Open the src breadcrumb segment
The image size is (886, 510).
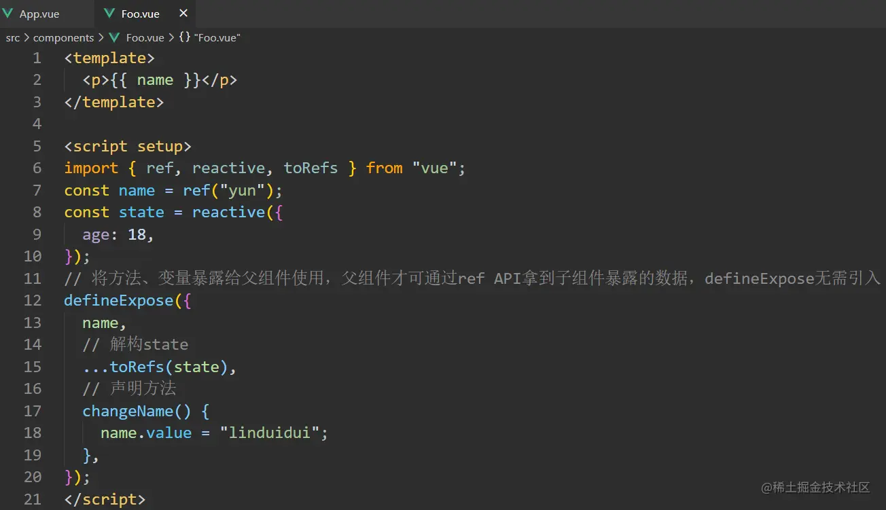pos(13,38)
